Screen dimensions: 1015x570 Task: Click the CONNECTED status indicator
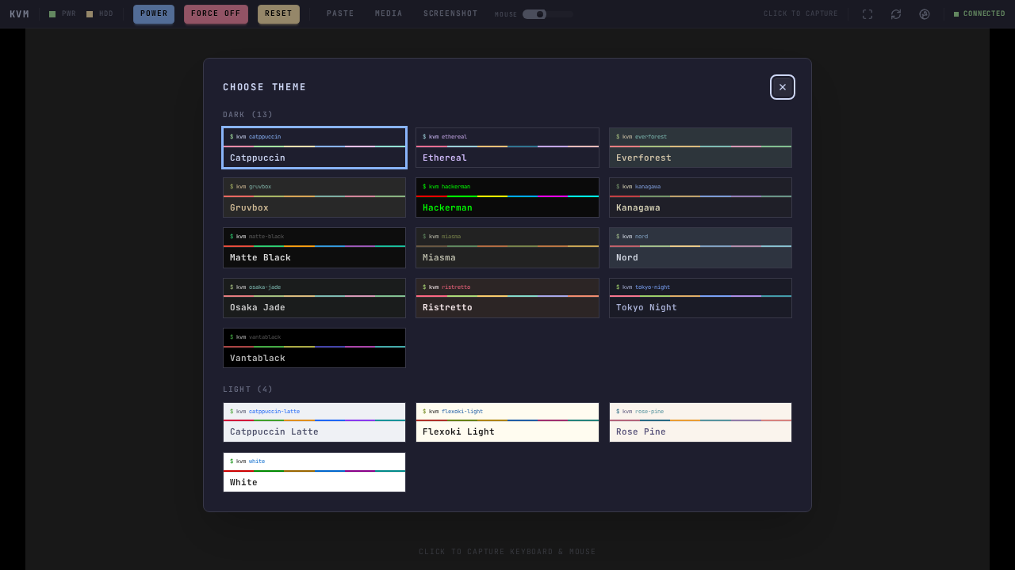[981, 13]
